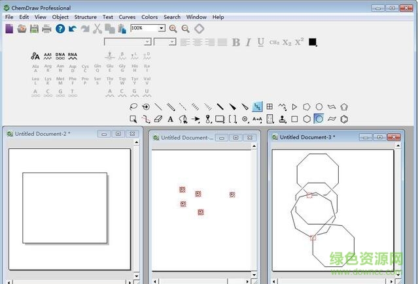Select the Structure Perspective rotate tool
Screen dimensions: 418x284
click(146, 106)
